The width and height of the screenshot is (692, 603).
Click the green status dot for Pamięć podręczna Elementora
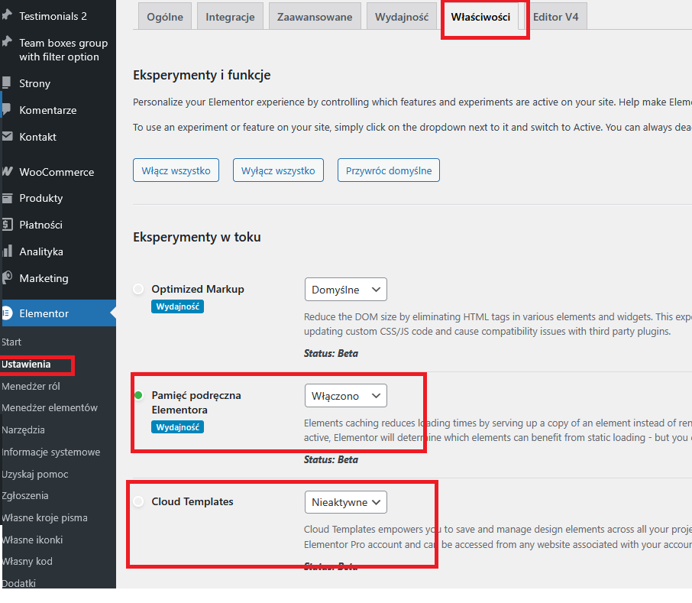click(138, 395)
